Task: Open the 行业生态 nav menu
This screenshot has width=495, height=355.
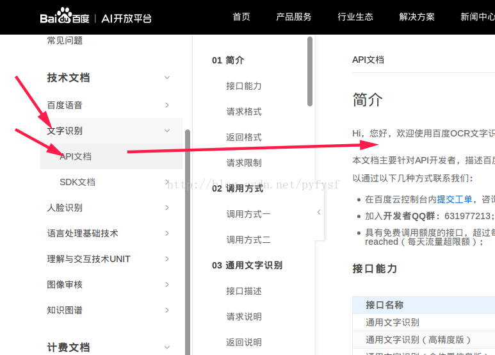Action: [x=355, y=17]
